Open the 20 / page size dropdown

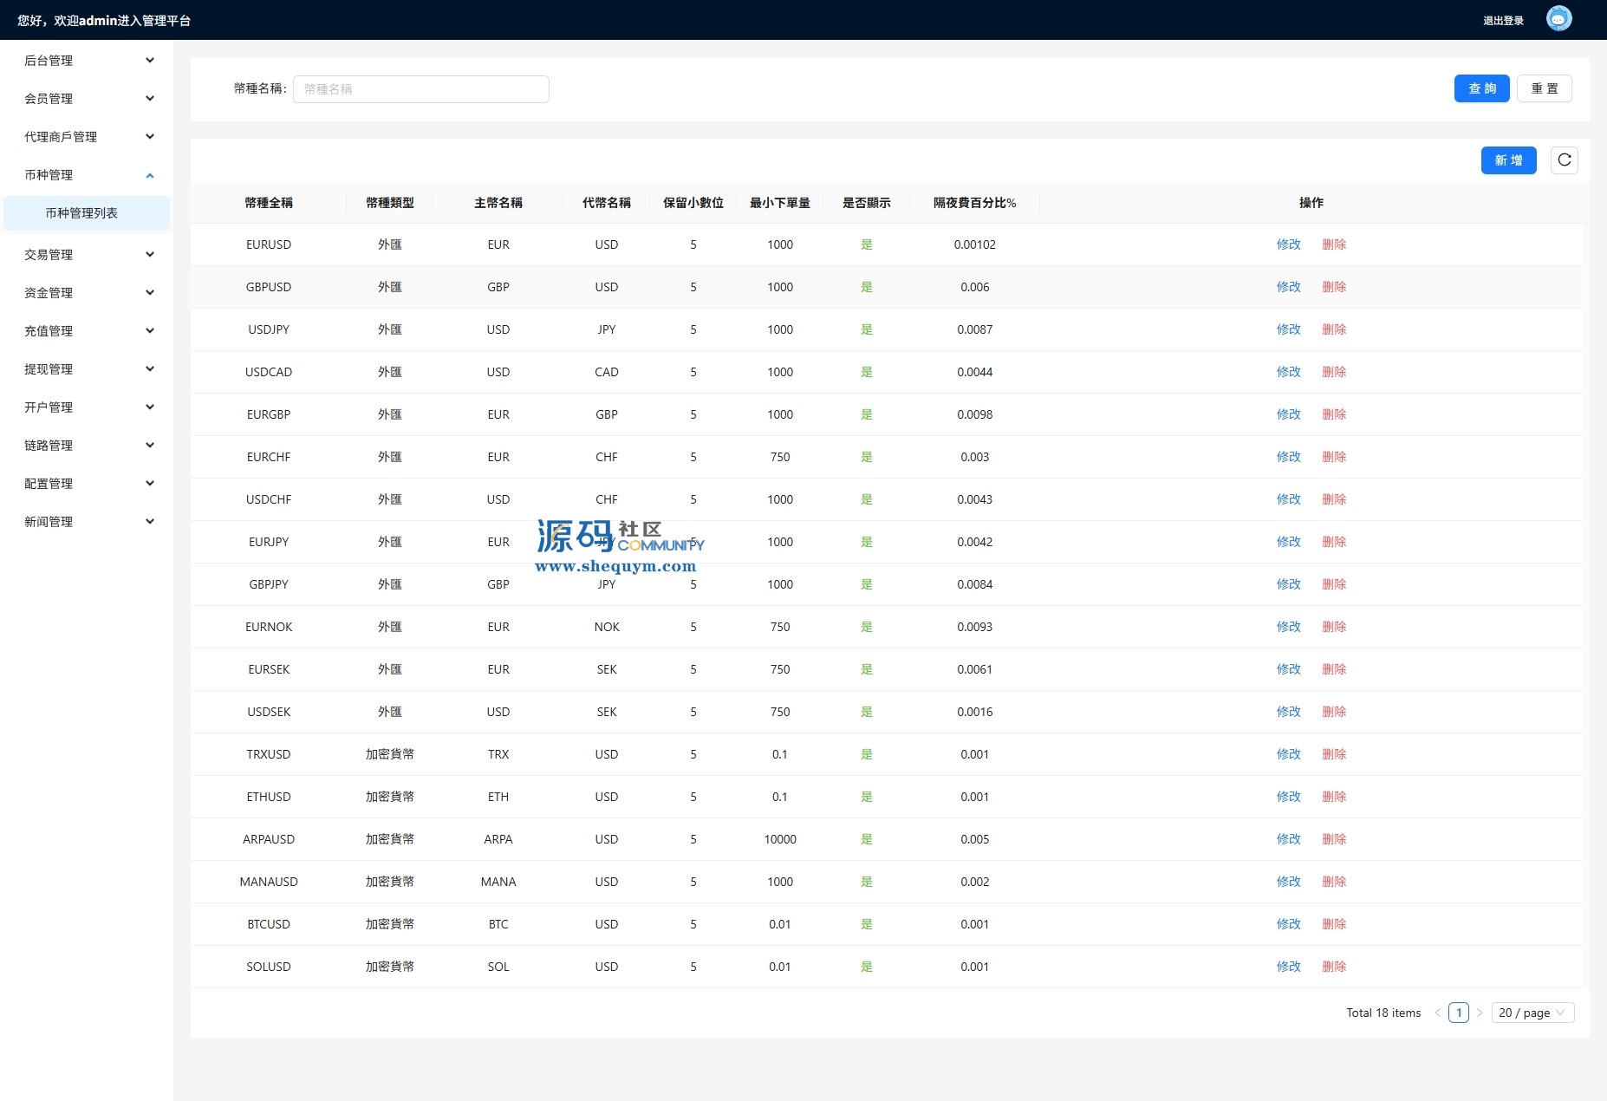click(1532, 1013)
